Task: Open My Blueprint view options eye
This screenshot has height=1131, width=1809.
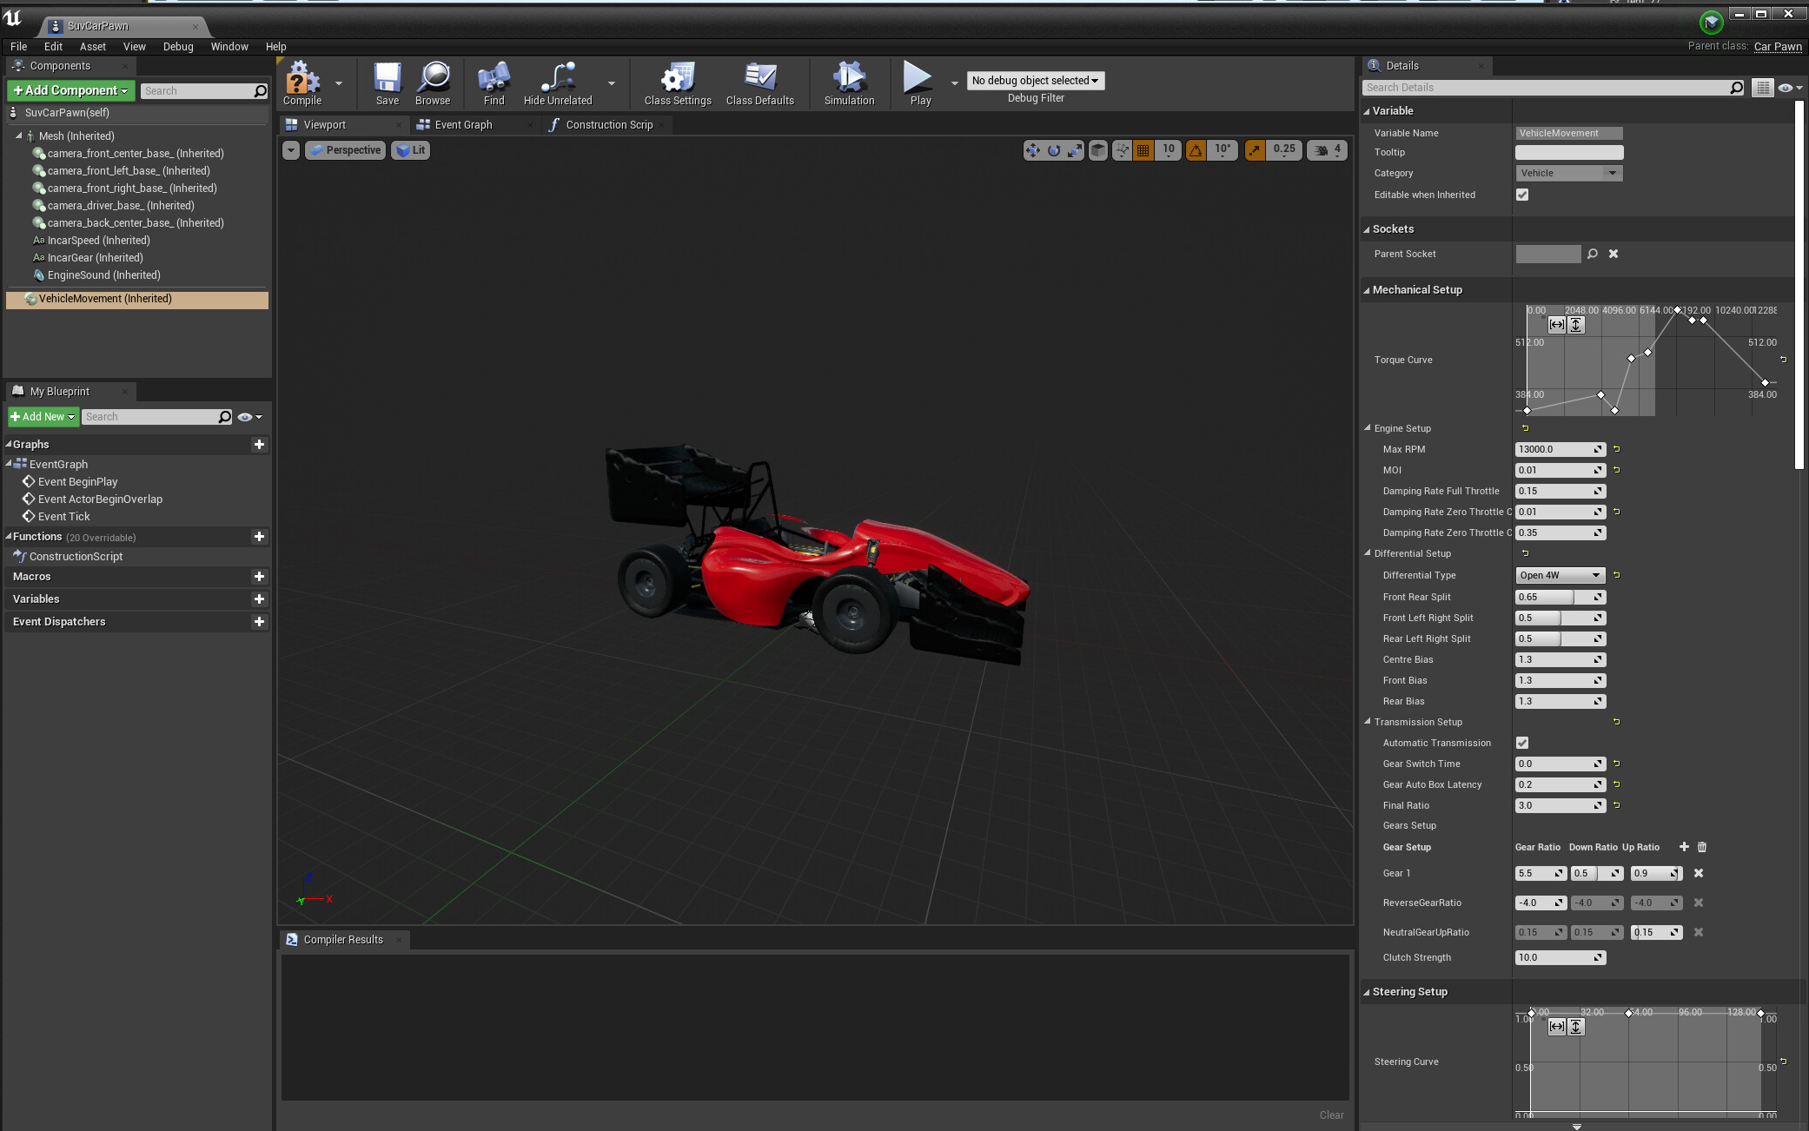Action: click(x=249, y=417)
